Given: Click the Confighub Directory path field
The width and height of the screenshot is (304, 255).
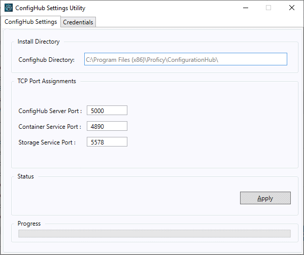Looking at the screenshot, I should tap(186, 59).
